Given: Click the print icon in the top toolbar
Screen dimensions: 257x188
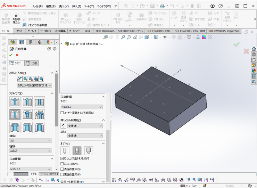Looking at the screenshot, I should coord(162,6).
